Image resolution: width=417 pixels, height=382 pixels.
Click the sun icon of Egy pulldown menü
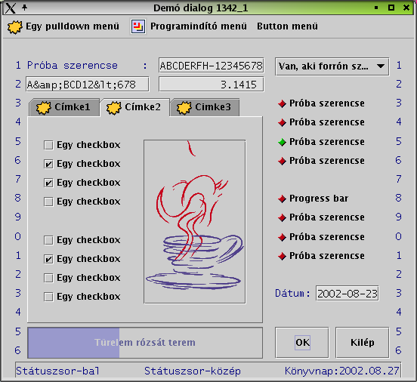click(14, 26)
